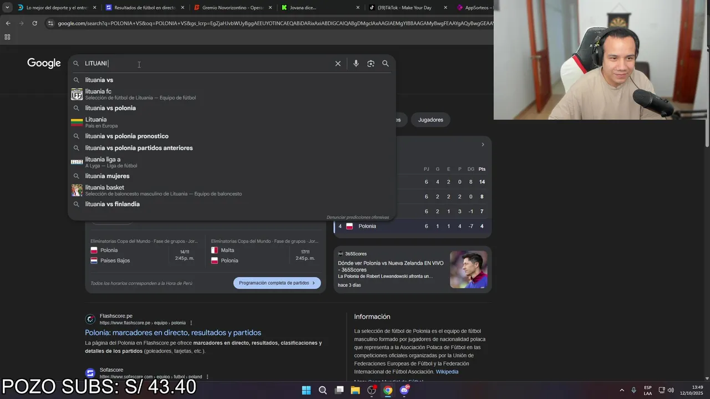Screen dimensions: 710x399
Task: Open Task View on the taskbar
Action: pyautogui.click(x=339, y=390)
